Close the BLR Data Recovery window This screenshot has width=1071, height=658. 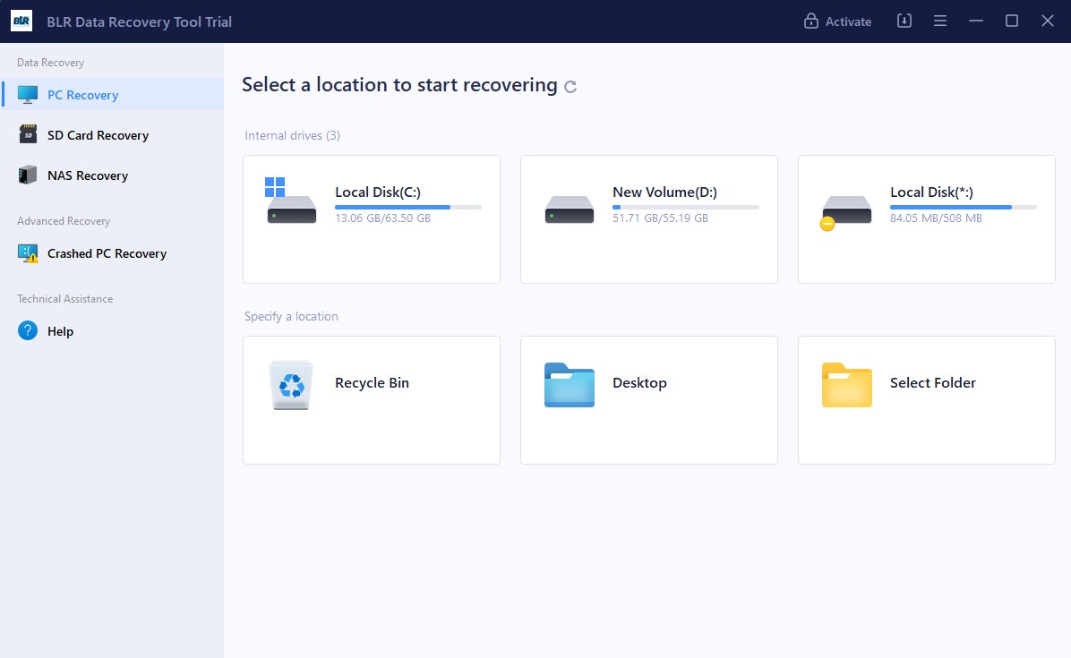coord(1048,21)
